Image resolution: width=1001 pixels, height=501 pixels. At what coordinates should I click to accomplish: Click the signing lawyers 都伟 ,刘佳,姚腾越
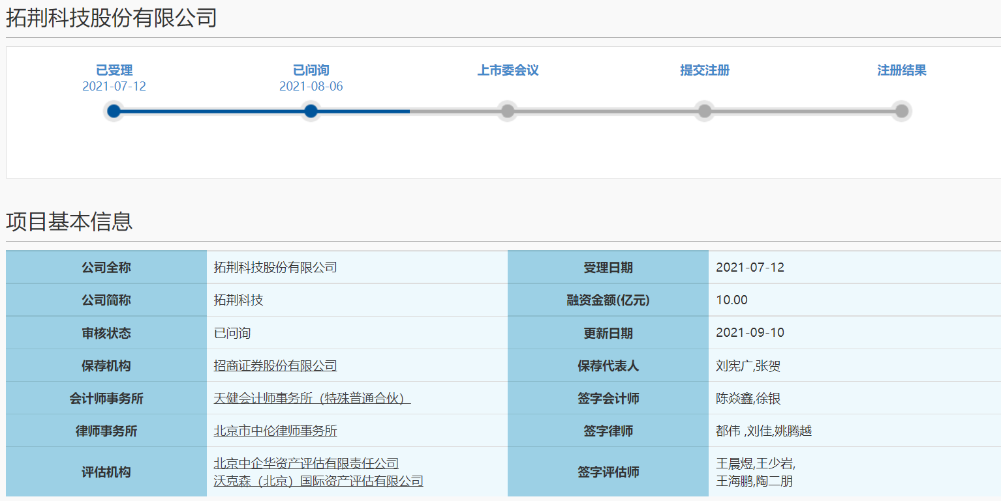pos(764,431)
